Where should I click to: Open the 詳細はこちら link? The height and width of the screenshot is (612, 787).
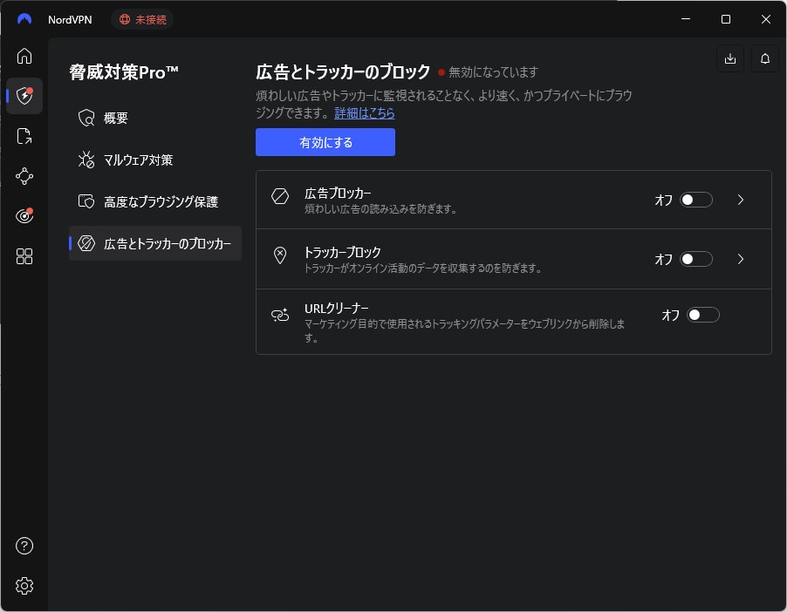[x=365, y=113]
